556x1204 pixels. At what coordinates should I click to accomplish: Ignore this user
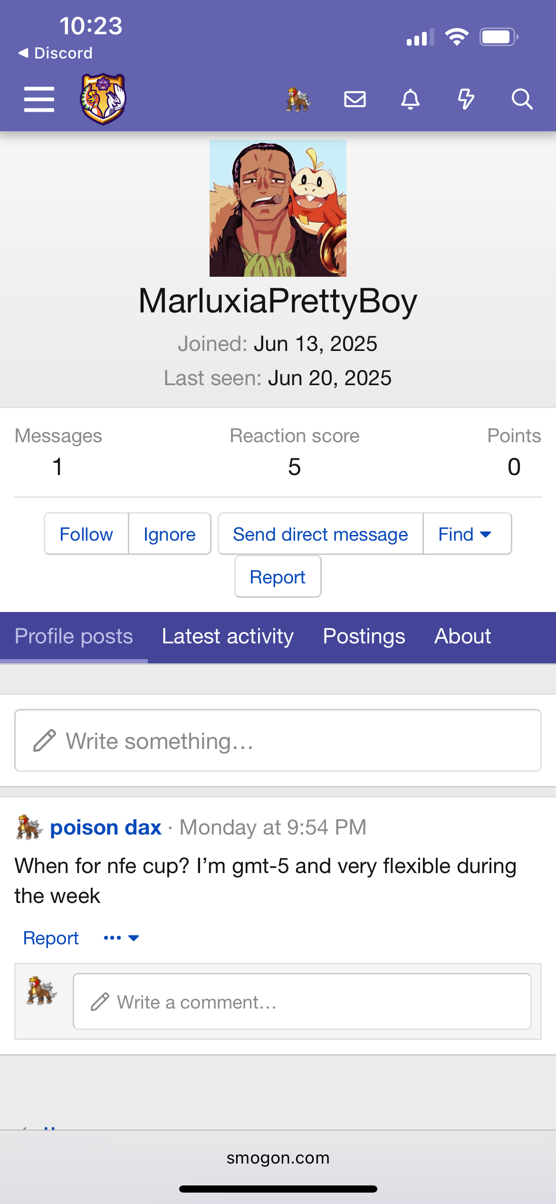point(170,534)
